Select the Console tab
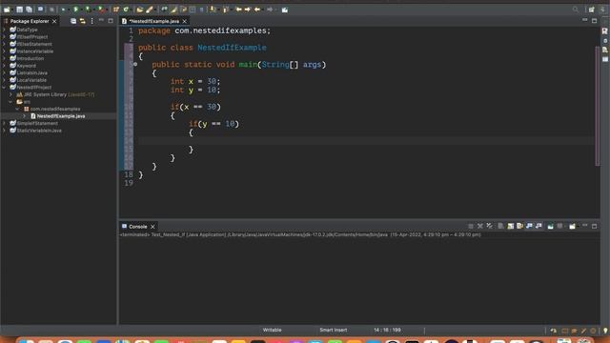The image size is (610, 343). pyautogui.click(x=137, y=227)
